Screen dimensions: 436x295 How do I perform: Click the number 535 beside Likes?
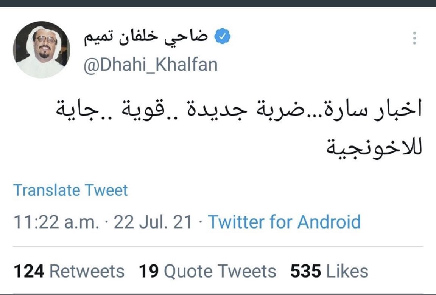coord(305,271)
